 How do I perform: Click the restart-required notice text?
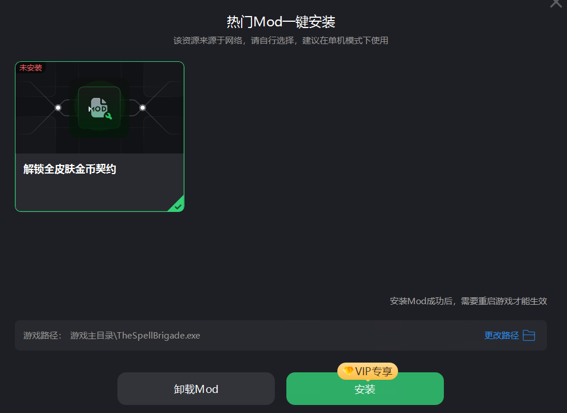pos(468,301)
